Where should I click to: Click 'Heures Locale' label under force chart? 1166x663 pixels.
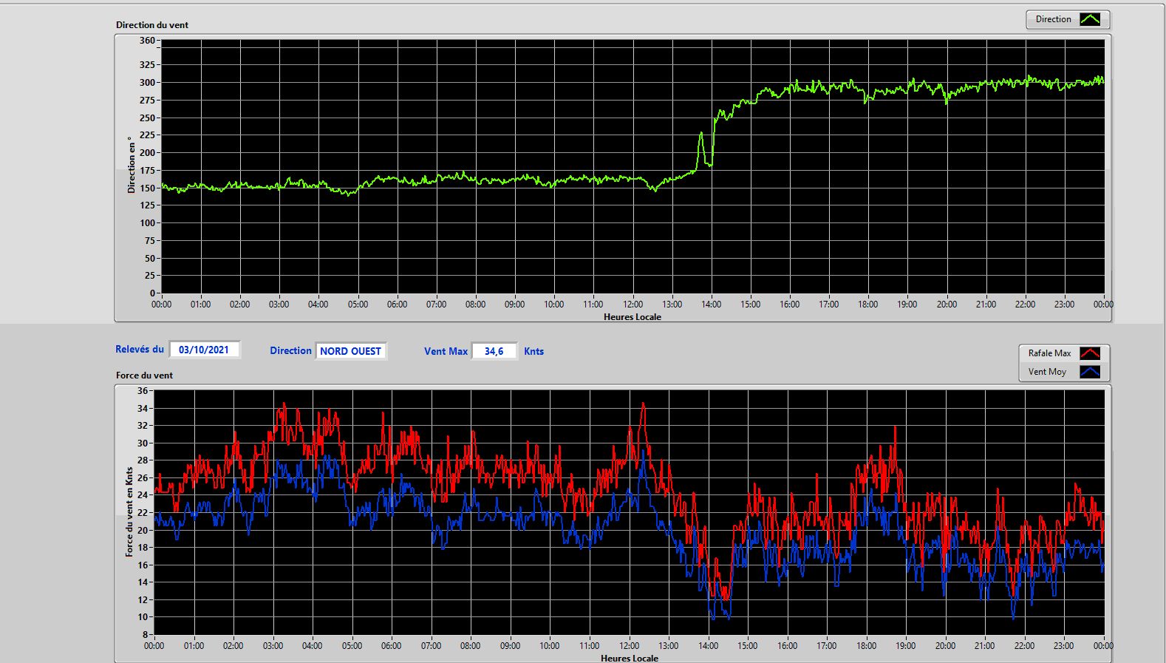(630, 658)
